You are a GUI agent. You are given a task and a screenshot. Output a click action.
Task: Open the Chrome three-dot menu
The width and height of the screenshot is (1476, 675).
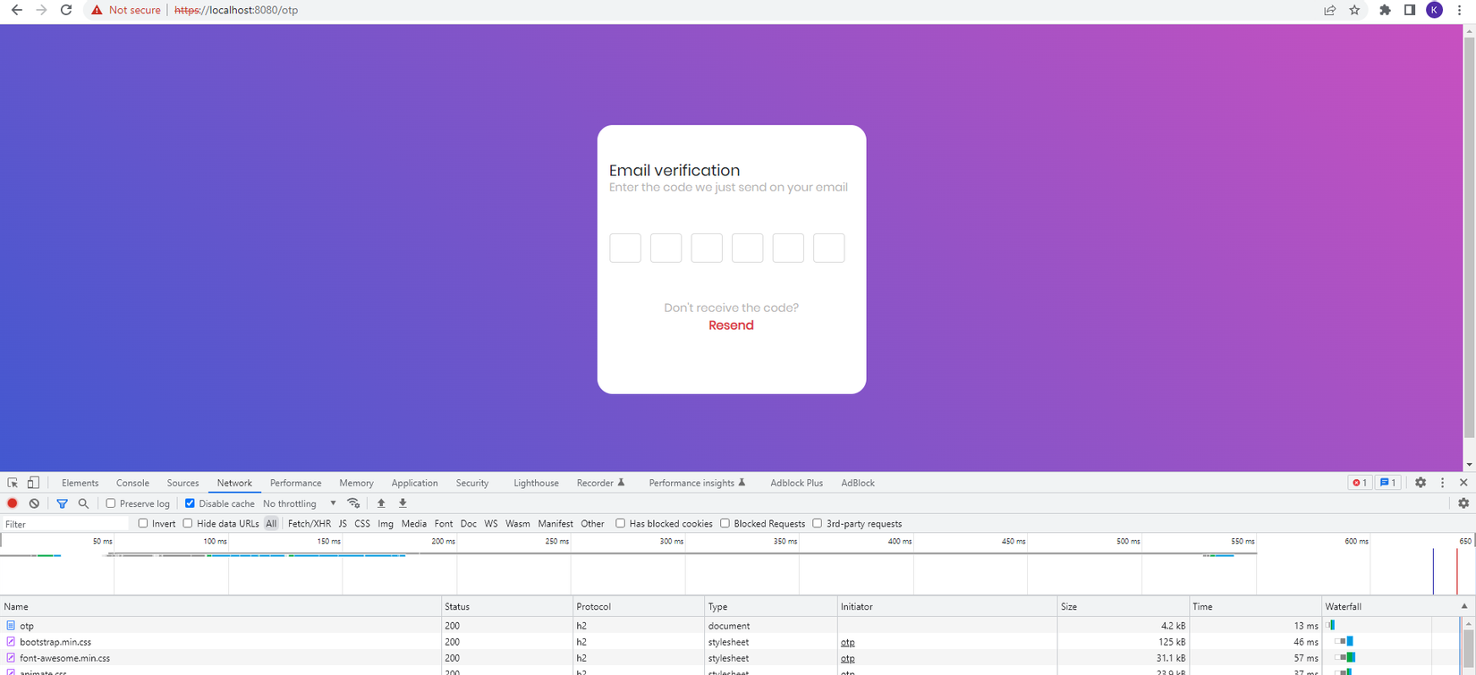pyautogui.click(x=1459, y=10)
